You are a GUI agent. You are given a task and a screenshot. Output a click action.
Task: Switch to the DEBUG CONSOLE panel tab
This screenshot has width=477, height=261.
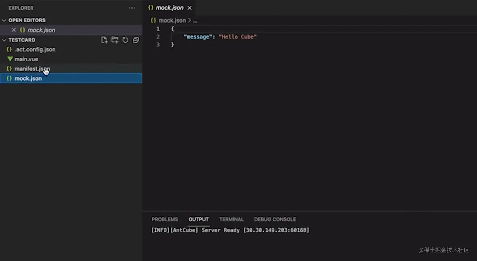275,219
